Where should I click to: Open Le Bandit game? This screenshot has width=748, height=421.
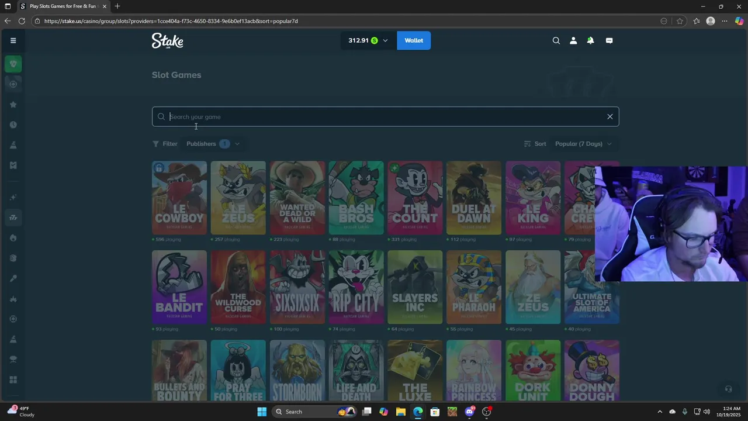coord(179,287)
